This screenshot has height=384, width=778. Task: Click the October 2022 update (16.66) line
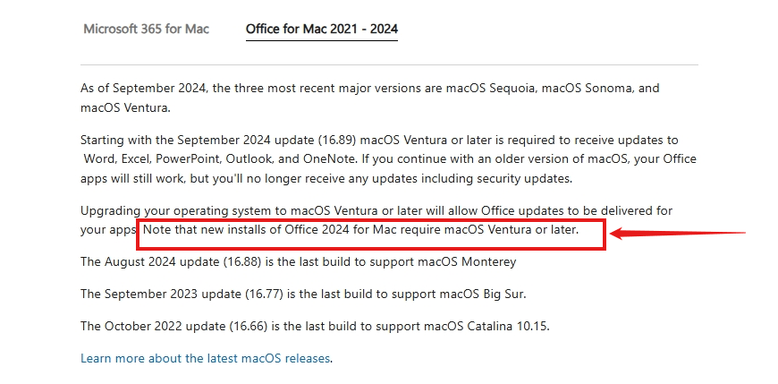(x=314, y=326)
